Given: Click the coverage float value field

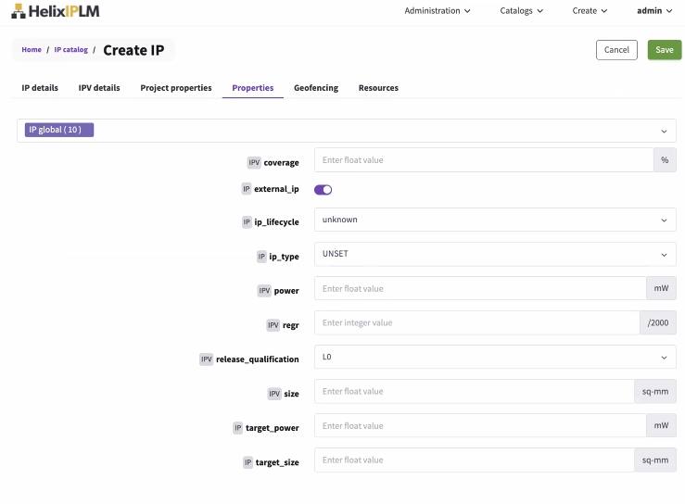Looking at the screenshot, I should [484, 160].
